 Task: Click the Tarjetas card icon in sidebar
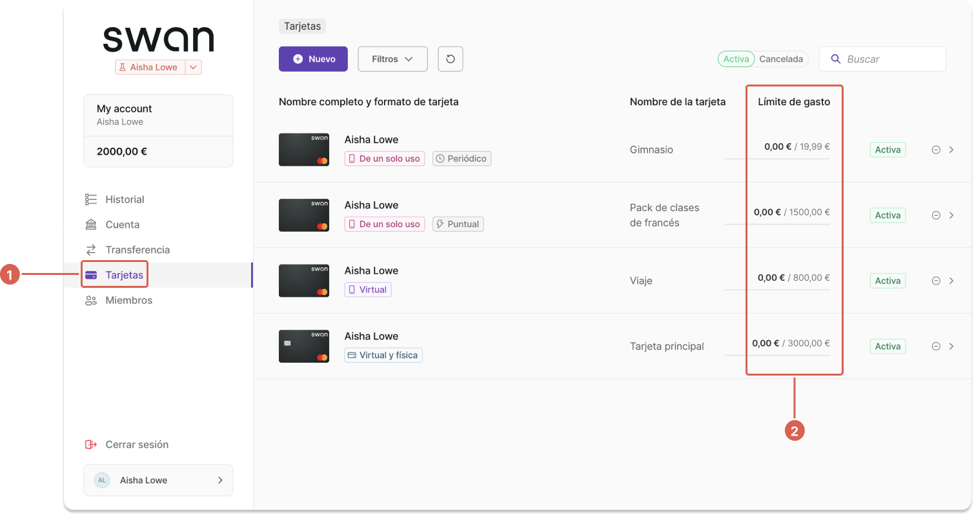91,275
